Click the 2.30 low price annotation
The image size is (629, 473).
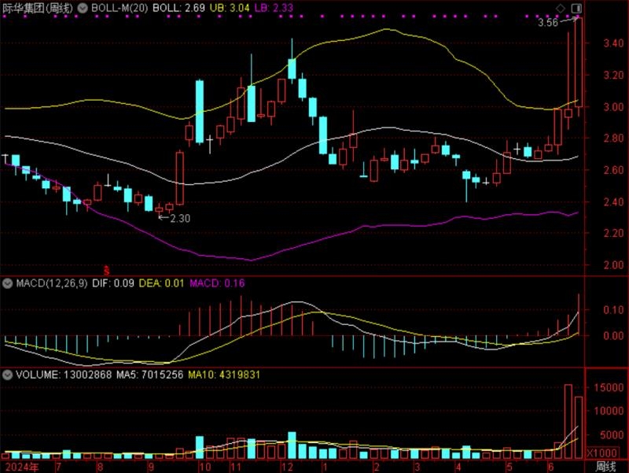[180, 219]
